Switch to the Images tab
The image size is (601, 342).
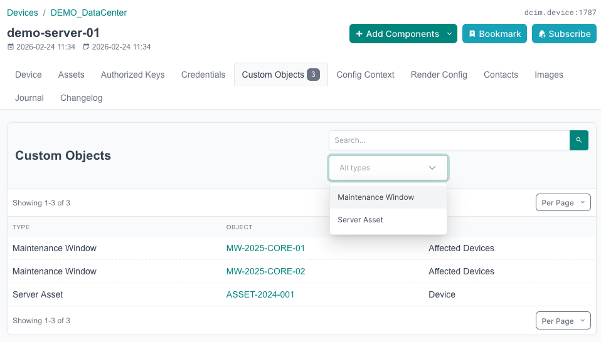(x=549, y=75)
